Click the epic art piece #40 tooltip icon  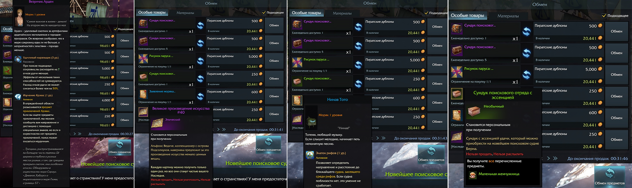click(x=157, y=123)
